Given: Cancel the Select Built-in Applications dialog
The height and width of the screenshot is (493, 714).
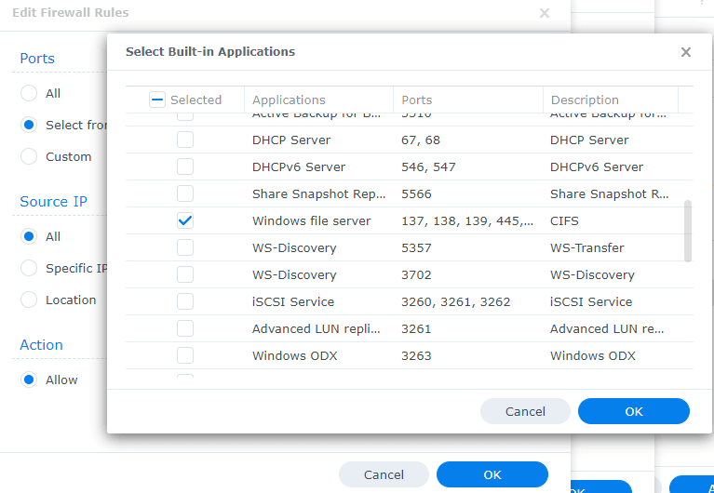Looking at the screenshot, I should [525, 411].
